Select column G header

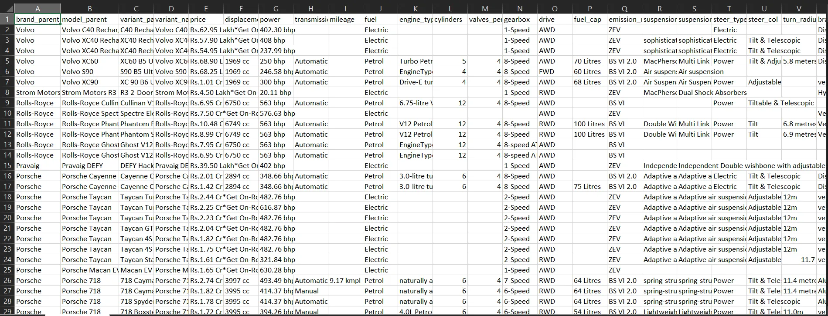tap(276, 8)
